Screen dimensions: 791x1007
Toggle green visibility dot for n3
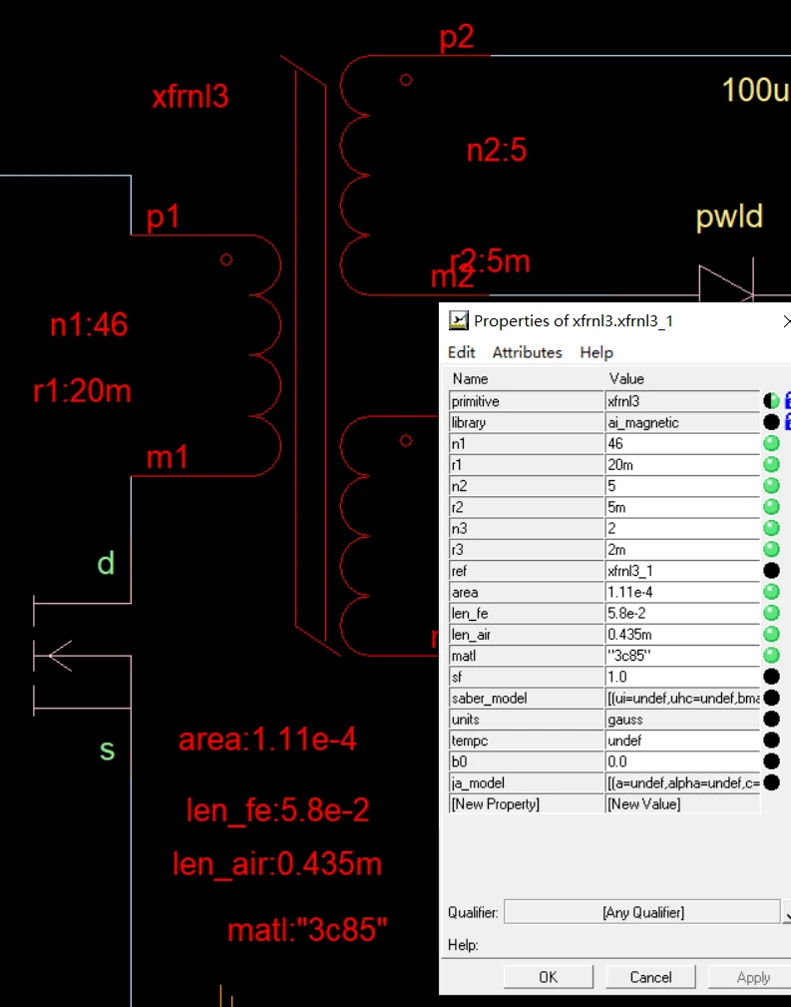(x=771, y=529)
